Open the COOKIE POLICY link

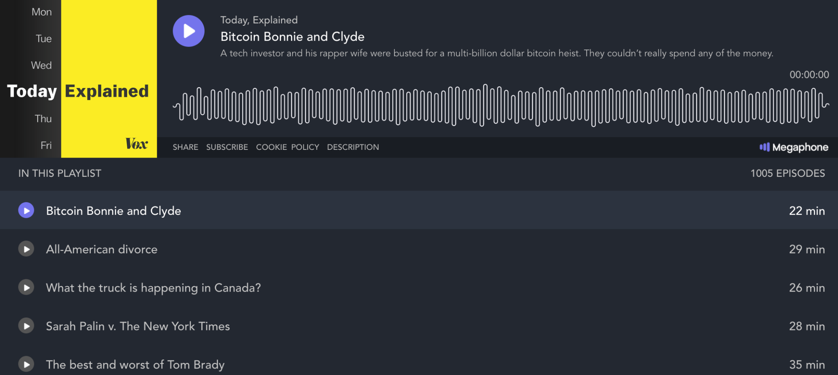pyautogui.click(x=287, y=147)
